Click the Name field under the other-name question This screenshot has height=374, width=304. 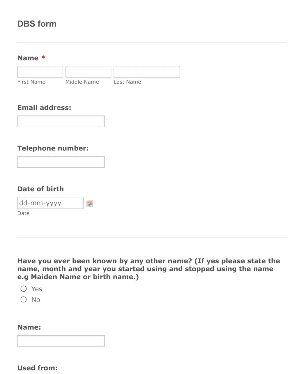click(x=61, y=341)
